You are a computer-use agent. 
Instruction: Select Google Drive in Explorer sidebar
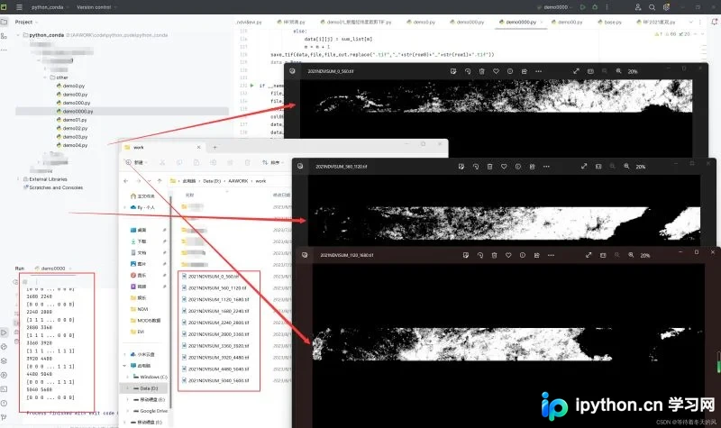point(150,411)
